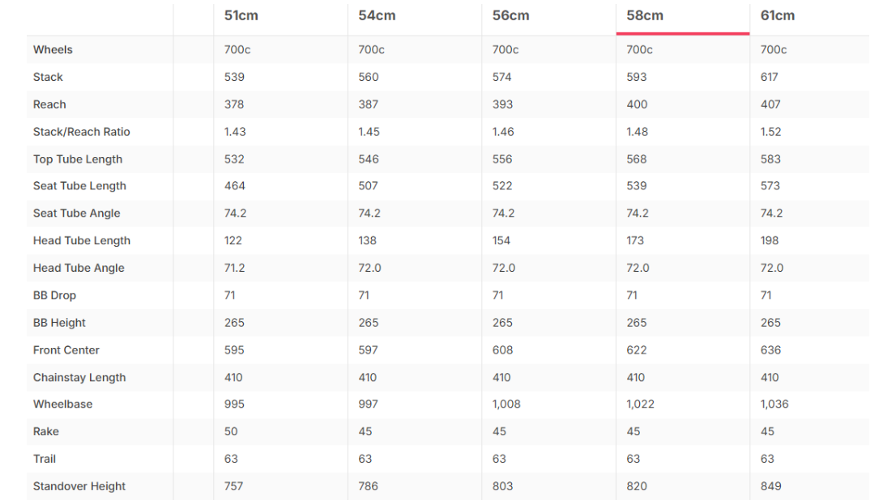Image resolution: width=896 pixels, height=504 pixels.
Task: Select the 61cm size column header
Action: 777,15
